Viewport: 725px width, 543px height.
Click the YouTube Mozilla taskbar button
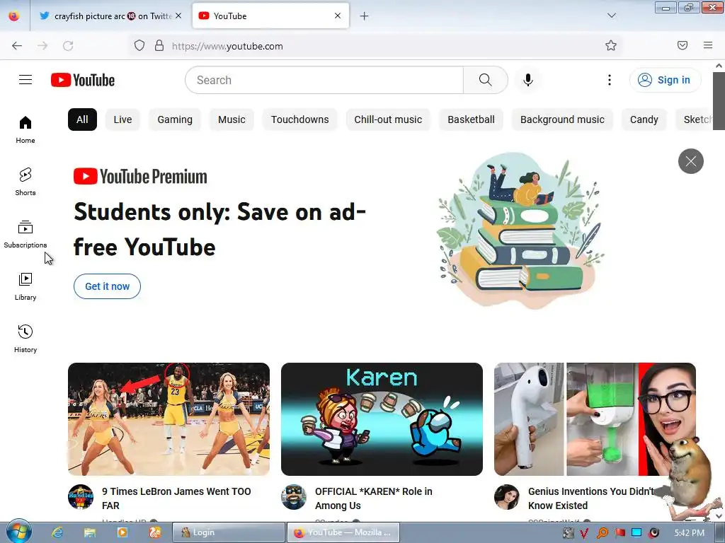pos(343,533)
